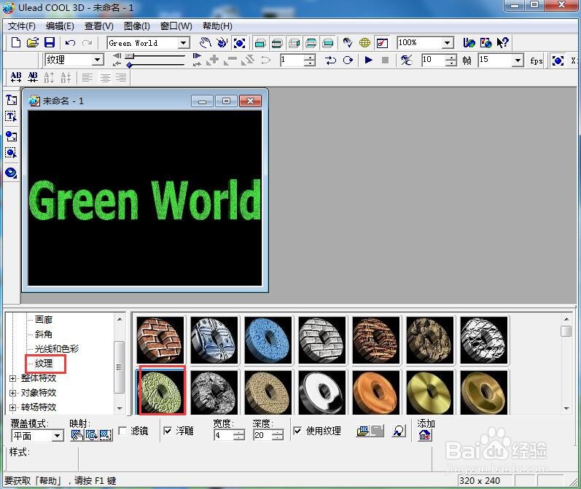The width and height of the screenshot is (581, 489).
Task: Open the Green World object dropdown
Action: pos(183,43)
